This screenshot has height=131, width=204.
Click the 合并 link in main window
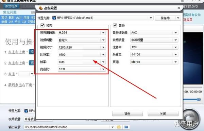tap(19, 18)
